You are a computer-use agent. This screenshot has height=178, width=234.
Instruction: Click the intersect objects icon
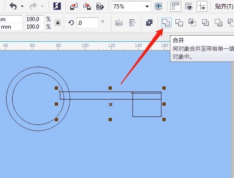tap(192, 23)
